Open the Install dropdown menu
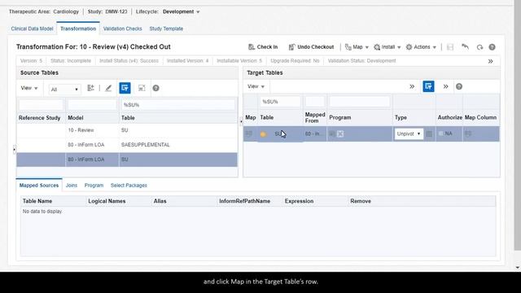The height and width of the screenshot is (293, 521). point(387,47)
